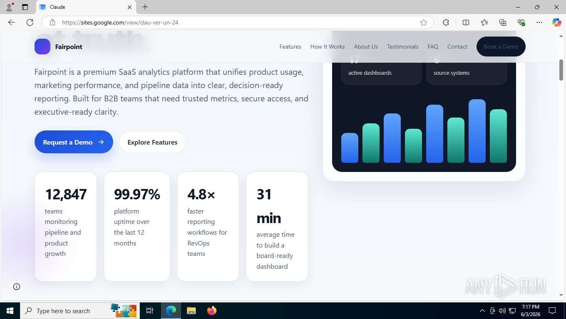The width and height of the screenshot is (566, 319).
Task: Go to Testimonials section
Action: tap(402, 47)
